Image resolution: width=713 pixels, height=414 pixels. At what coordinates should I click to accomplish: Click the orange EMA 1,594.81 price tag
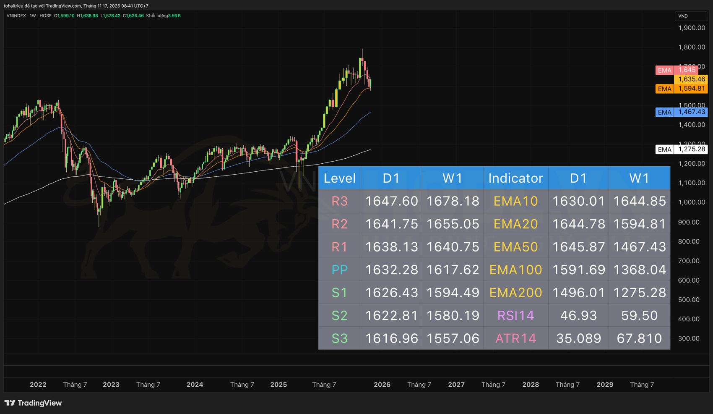682,89
